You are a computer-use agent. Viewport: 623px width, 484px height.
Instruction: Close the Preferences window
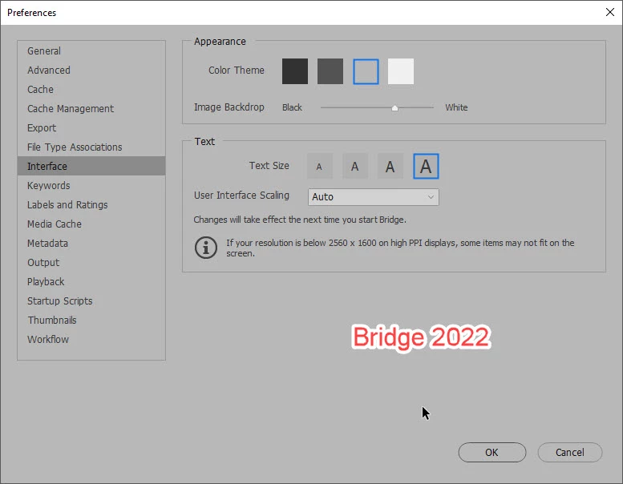click(x=610, y=12)
